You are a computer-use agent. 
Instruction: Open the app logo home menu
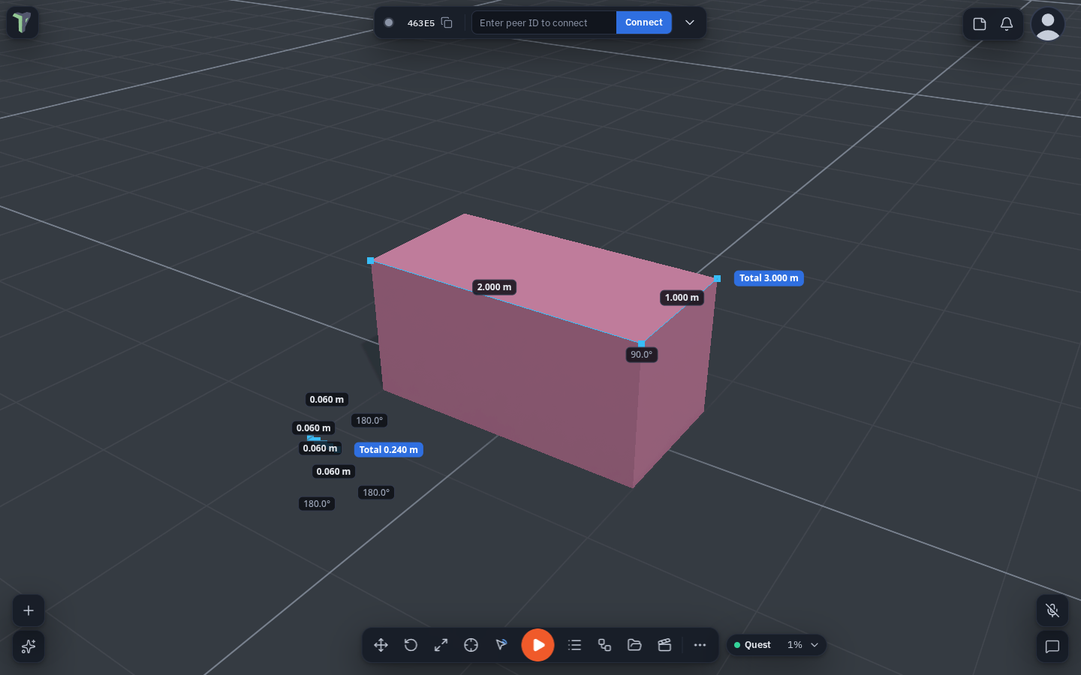click(23, 22)
